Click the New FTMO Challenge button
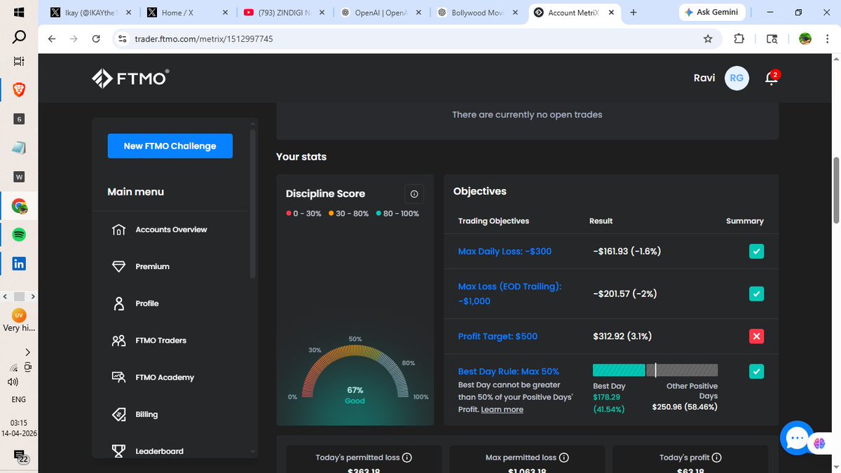The width and height of the screenshot is (841, 473). tap(170, 146)
